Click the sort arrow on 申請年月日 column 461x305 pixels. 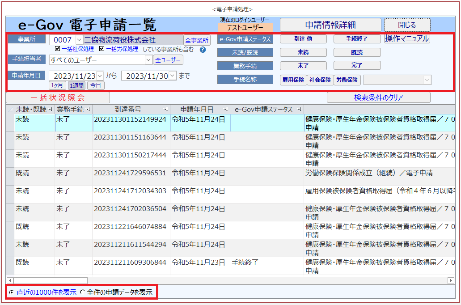226,110
